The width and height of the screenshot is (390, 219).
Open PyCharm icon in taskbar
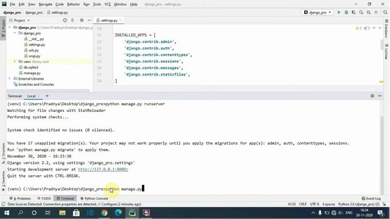[132, 213]
